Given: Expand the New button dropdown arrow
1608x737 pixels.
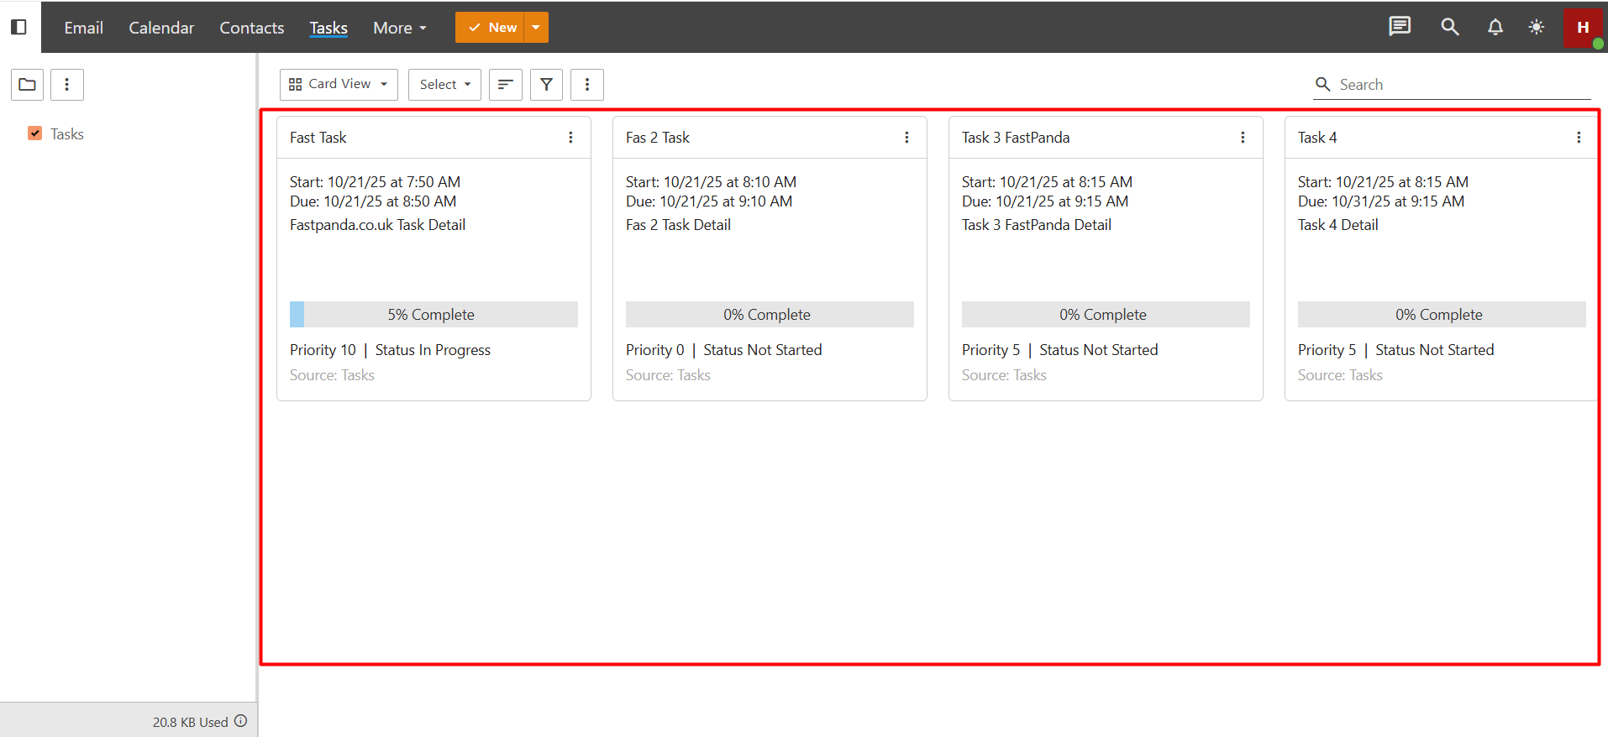Looking at the screenshot, I should tap(536, 27).
